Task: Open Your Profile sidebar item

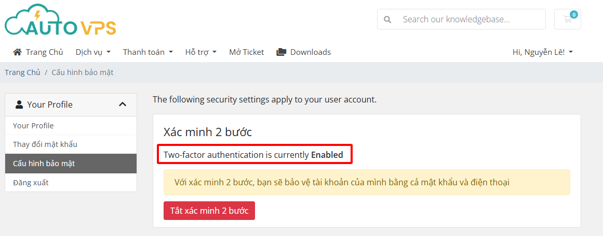Action: pos(71,126)
